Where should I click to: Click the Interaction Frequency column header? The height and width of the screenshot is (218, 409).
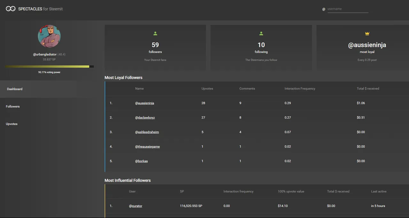(300, 89)
